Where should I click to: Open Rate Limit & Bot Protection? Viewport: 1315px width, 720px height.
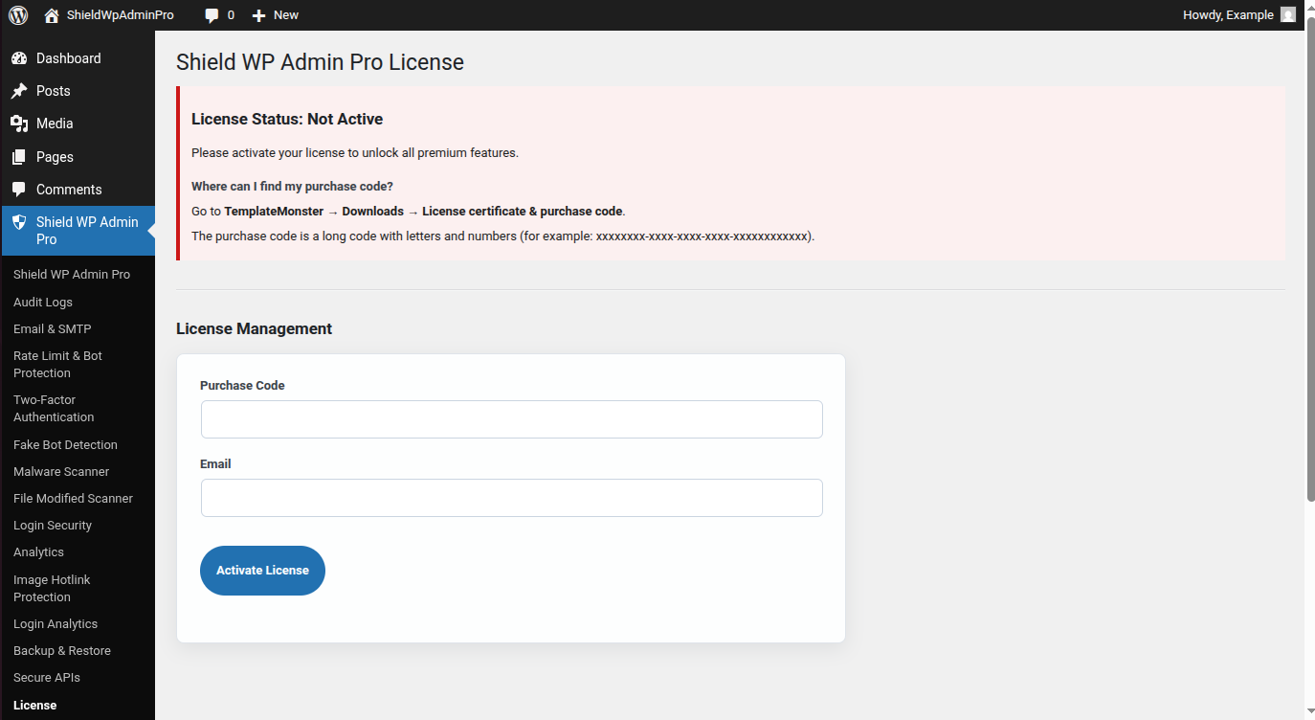pyautogui.click(x=57, y=365)
